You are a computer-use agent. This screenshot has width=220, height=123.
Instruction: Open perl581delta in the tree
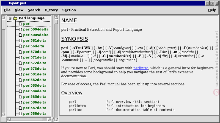click(35, 74)
